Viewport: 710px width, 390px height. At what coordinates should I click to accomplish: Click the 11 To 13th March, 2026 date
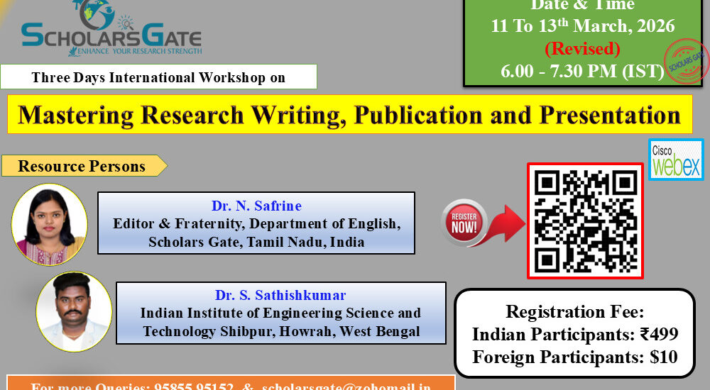coord(582,26)
